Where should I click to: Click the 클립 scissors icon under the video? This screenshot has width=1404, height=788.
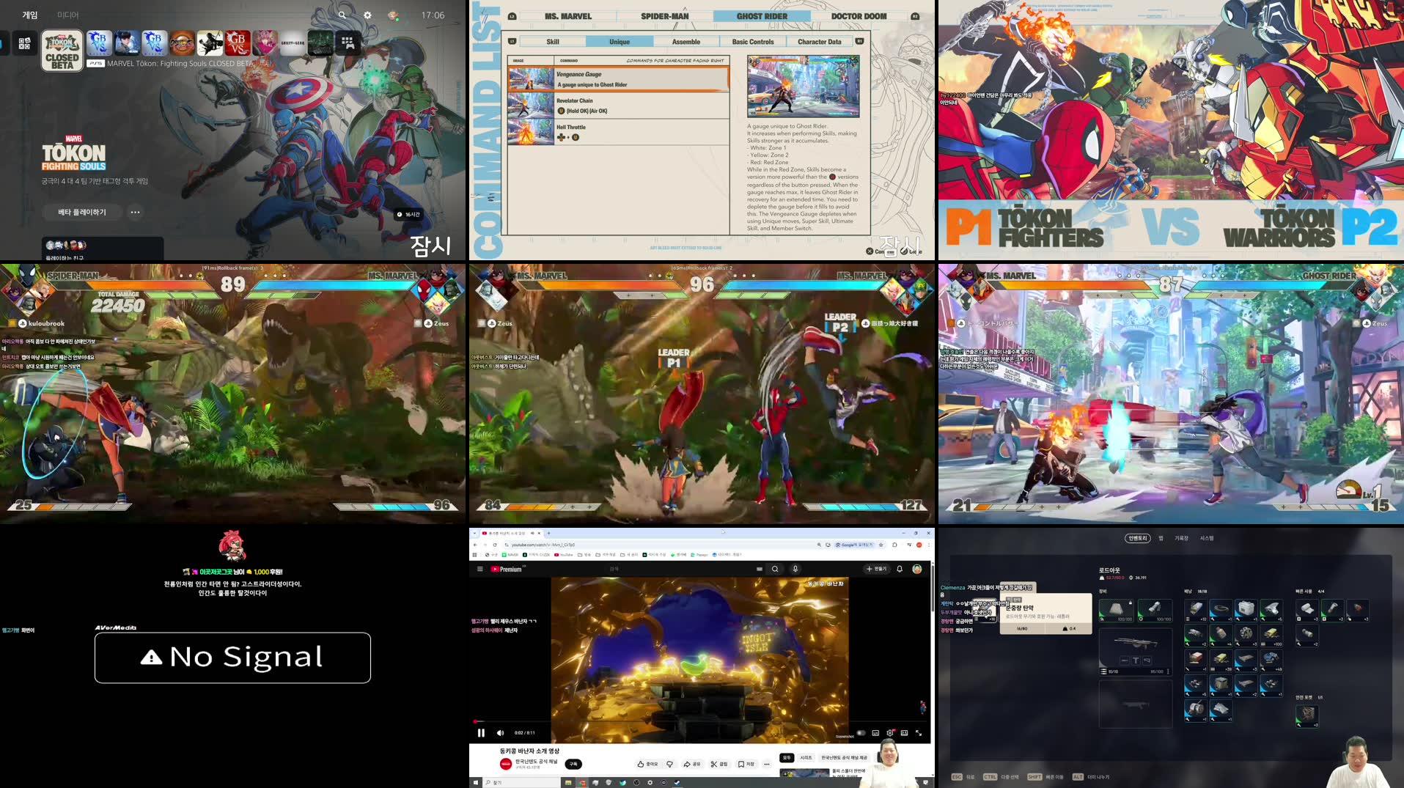(713, 764)
